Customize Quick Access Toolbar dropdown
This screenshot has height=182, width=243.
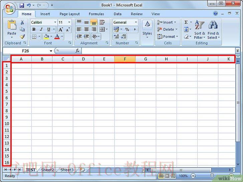(x=52, y=5)
